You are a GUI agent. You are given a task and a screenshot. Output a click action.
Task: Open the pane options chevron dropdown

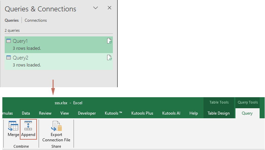[95, 8]
